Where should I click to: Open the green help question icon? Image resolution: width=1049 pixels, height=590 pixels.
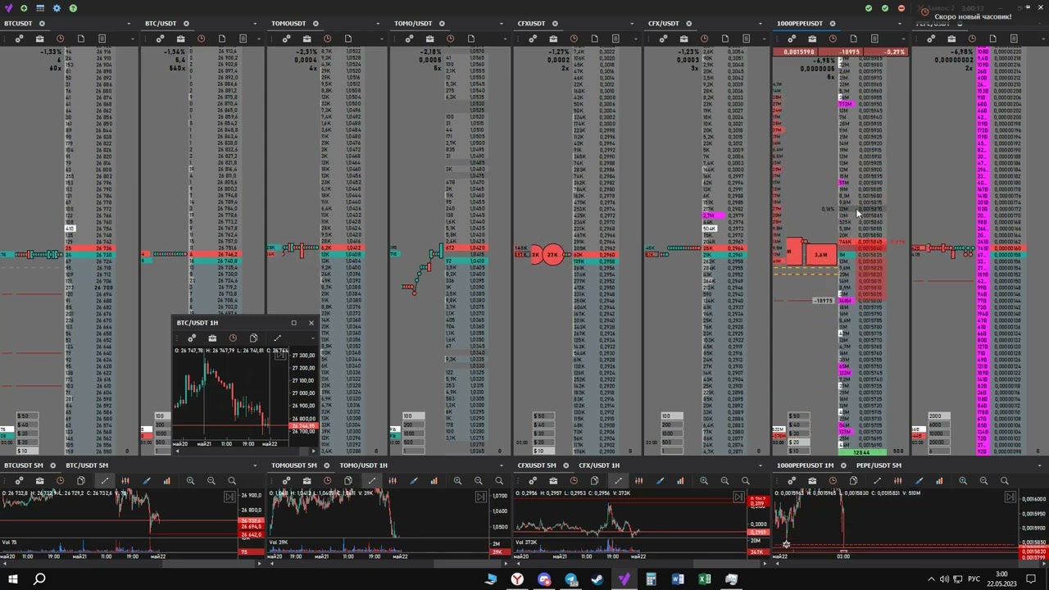[73, 8]
